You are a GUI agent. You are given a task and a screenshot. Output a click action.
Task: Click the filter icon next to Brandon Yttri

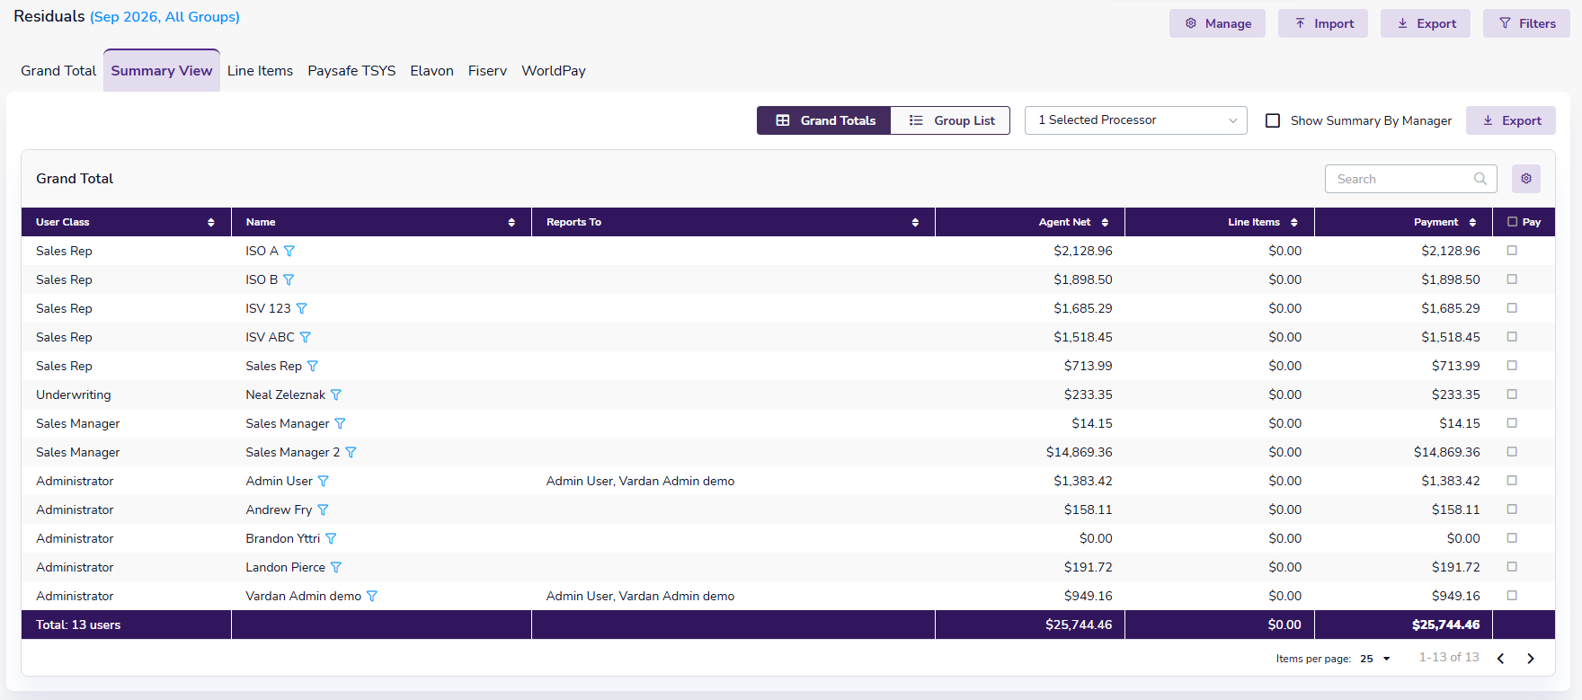pos(331,538)
